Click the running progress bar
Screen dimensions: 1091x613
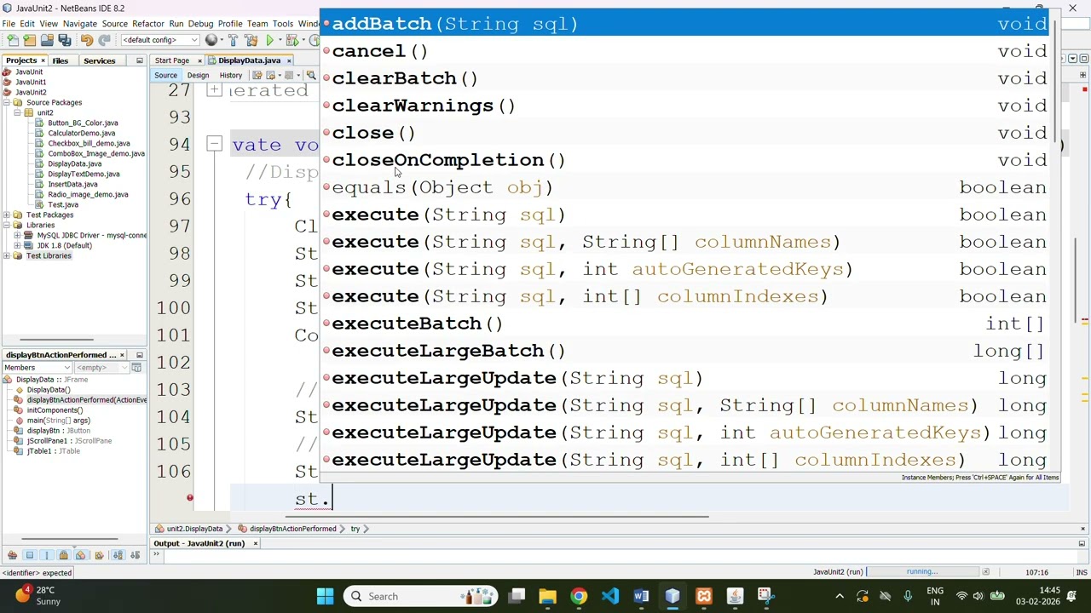[923, 572]
